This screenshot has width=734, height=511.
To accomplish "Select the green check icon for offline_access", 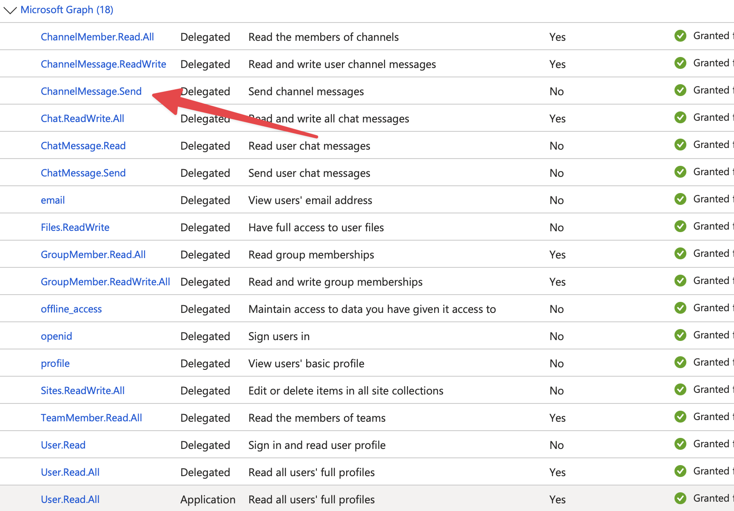I will click(x=680, y=308).
